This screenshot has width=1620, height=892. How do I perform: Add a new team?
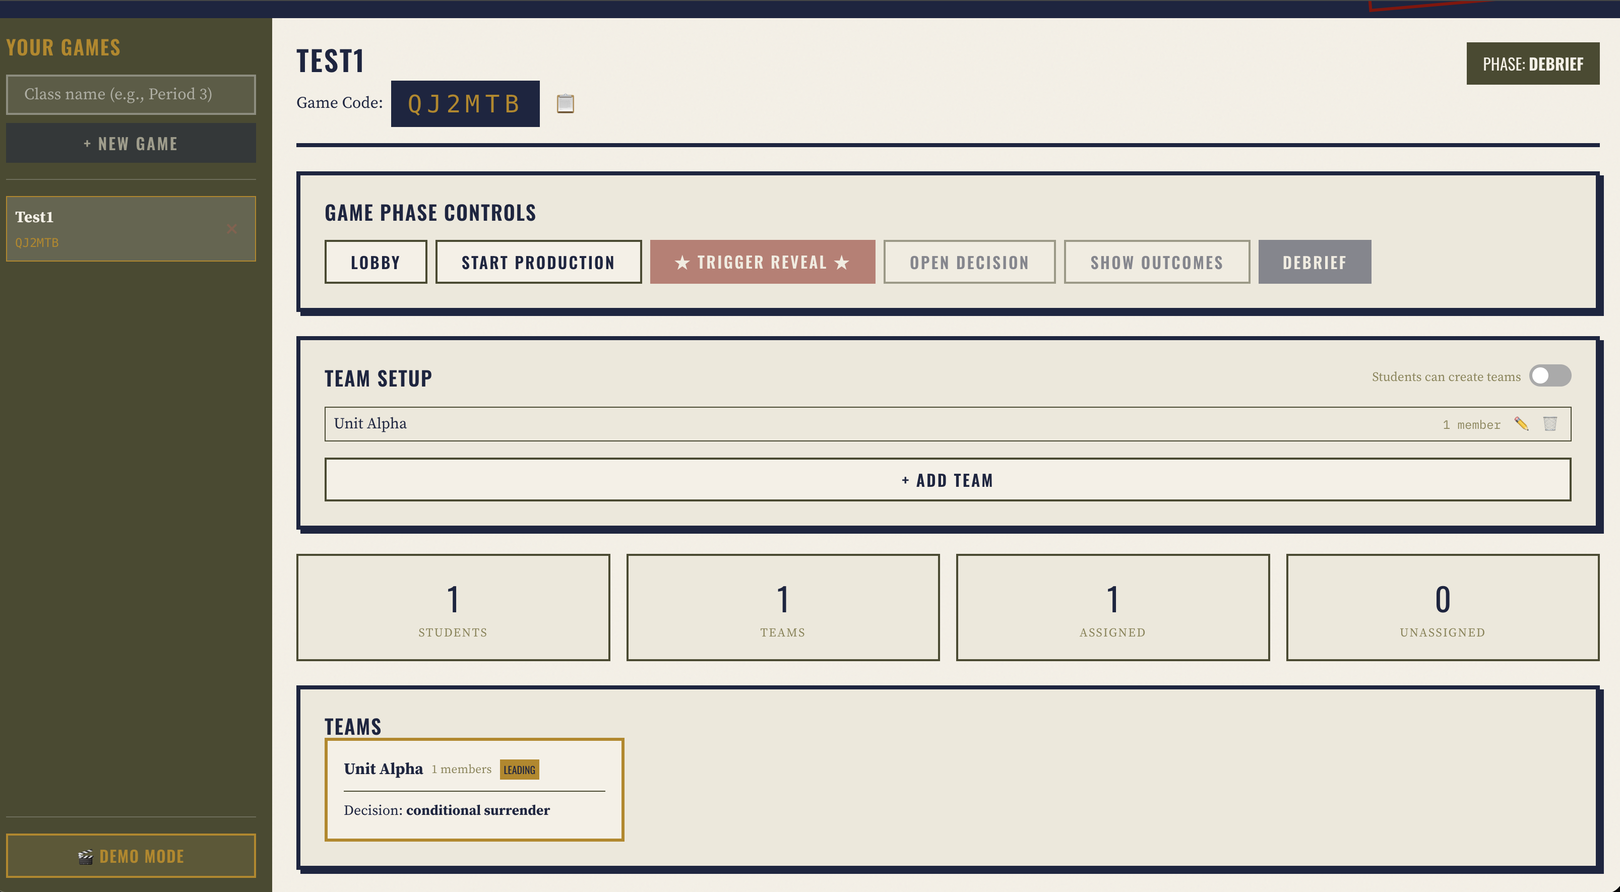(948, 480)
